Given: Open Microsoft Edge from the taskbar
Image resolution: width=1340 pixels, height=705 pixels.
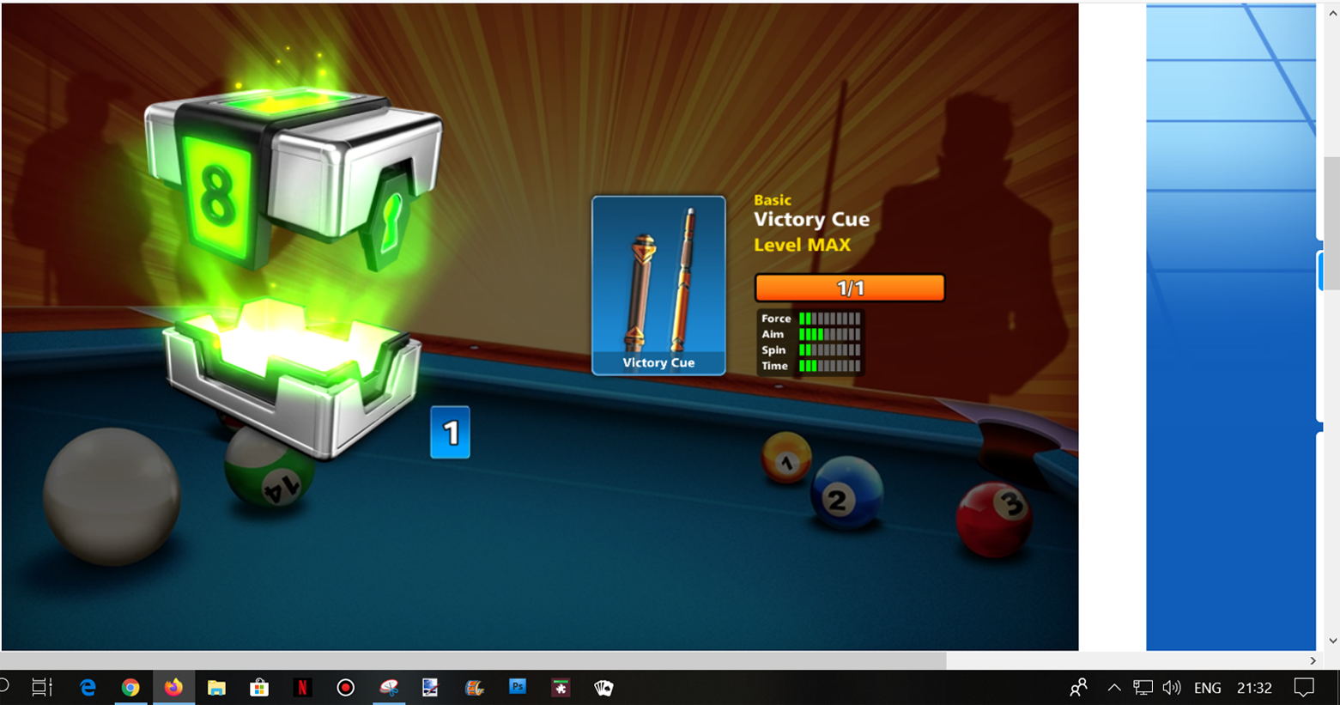Looking at the screenshot, I should [88, 687].
